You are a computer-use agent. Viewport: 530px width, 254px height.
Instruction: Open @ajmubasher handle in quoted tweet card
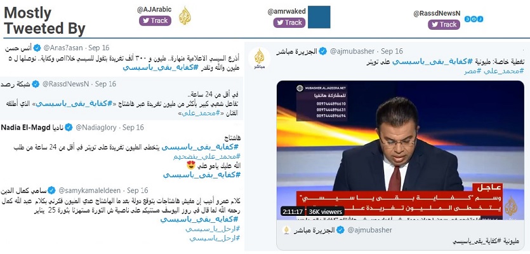click(x=369, y=230)
